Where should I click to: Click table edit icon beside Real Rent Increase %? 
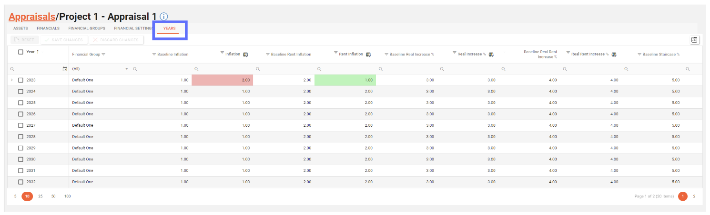(x=614, y=55)
